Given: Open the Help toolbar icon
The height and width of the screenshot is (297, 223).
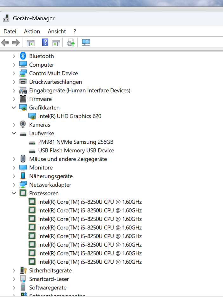Looking at the screenshot, I should pos(45,43).
